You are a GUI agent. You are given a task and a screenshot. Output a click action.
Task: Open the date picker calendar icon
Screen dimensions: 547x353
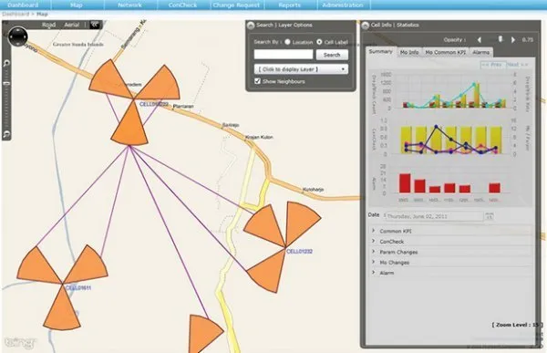pyautogui.click(x=489, y=216)
